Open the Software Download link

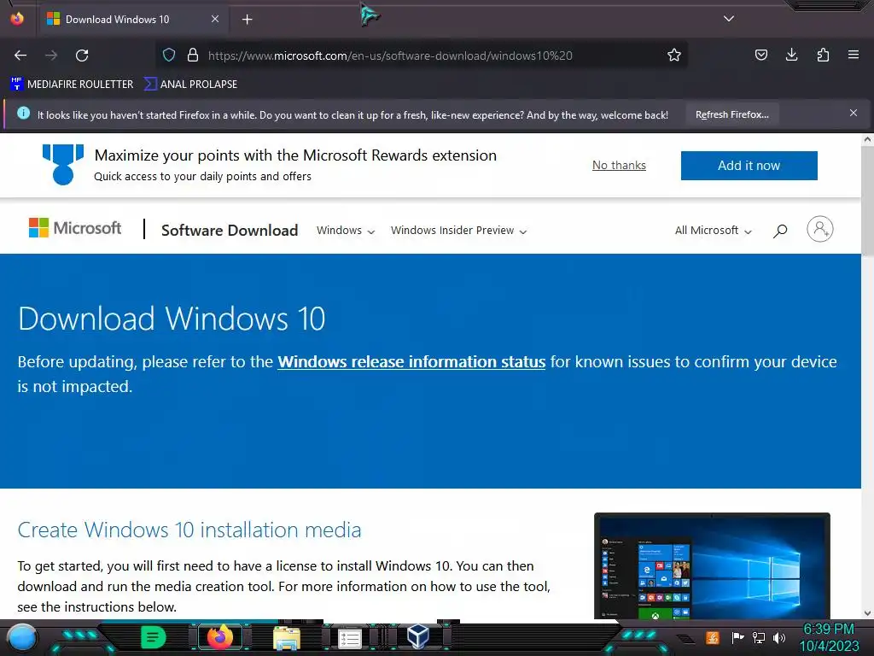tap(230, 231)
